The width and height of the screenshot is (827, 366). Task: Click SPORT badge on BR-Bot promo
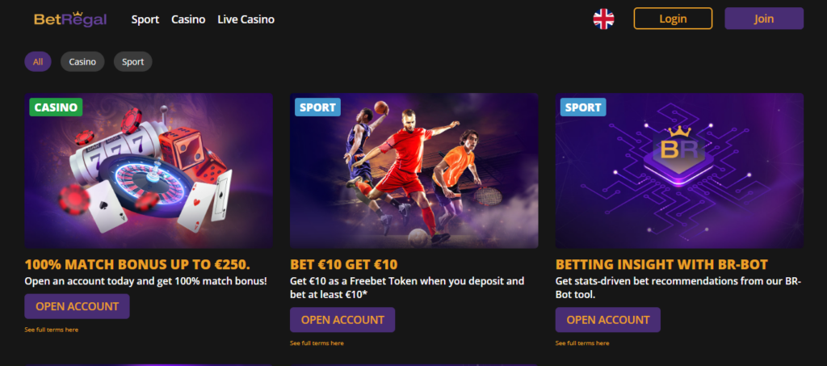coord(583,107)
